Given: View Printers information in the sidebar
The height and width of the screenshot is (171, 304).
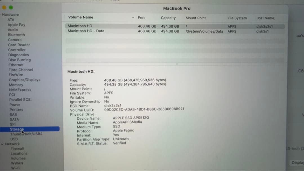Looking at the screenshot, I should [x=16, y=109].
